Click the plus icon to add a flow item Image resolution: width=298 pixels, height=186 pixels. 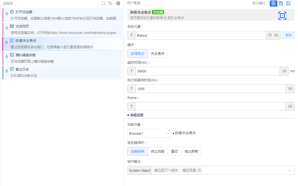pyautogui.click(x=118, y=3)
